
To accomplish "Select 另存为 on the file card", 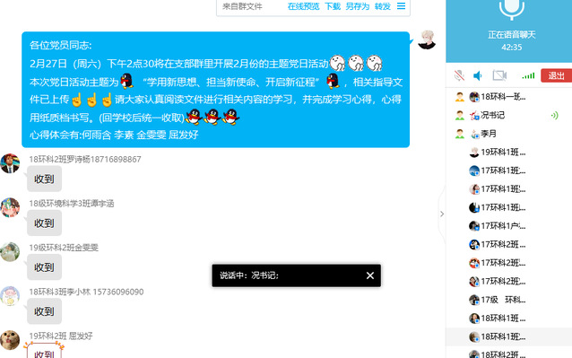I will (358, 6).
